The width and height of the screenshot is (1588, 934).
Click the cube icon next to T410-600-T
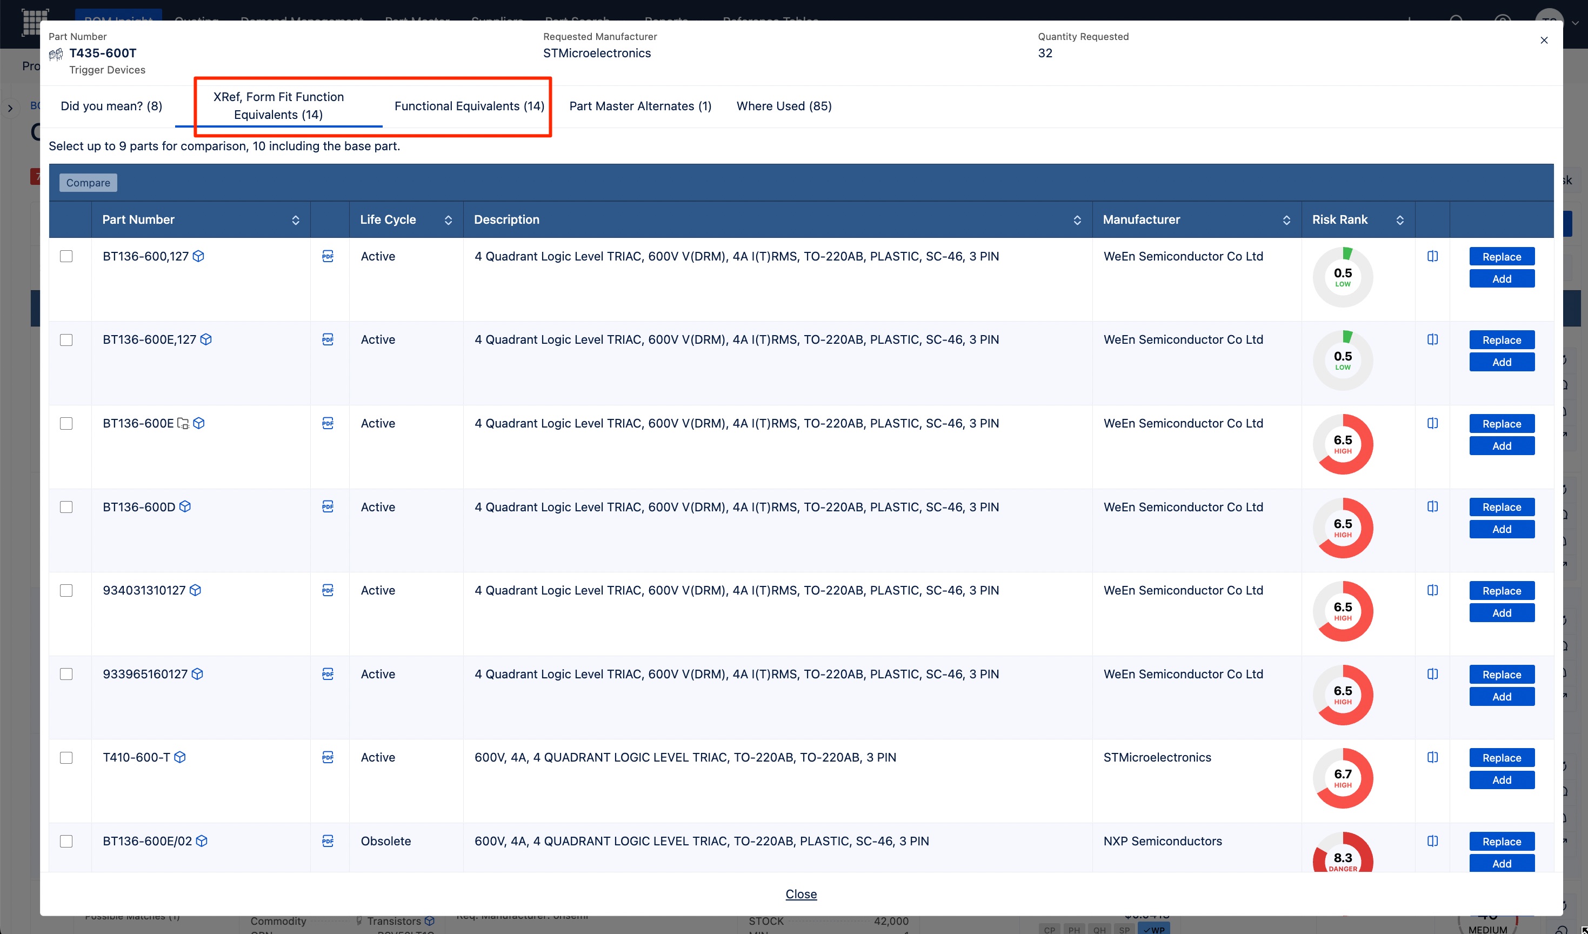point(179,757)
